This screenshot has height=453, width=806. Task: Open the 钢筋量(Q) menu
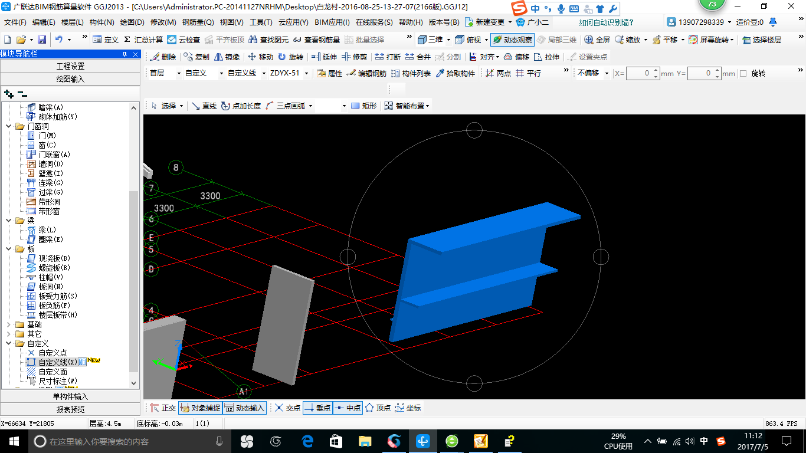198,22
